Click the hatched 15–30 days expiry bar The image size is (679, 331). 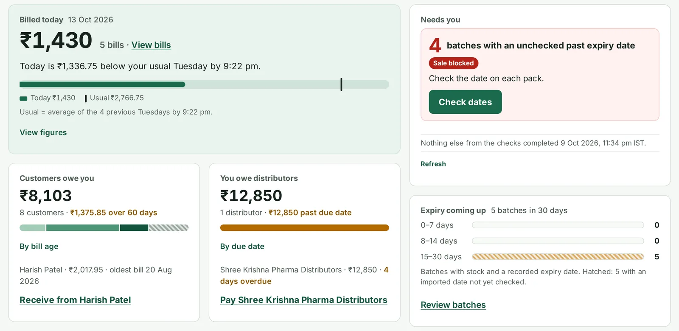click(x=558, y=257)
